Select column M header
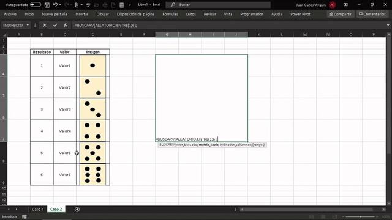The image size is (392, 220). click(x=305, y=35)
